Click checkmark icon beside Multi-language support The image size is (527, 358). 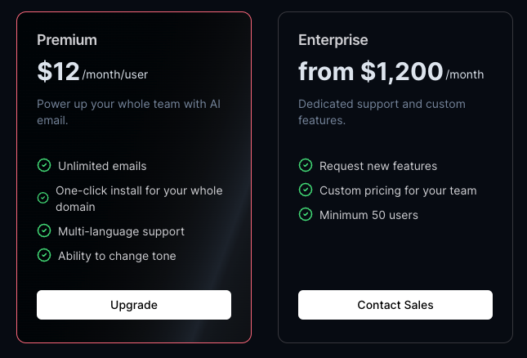pos(44,230)
